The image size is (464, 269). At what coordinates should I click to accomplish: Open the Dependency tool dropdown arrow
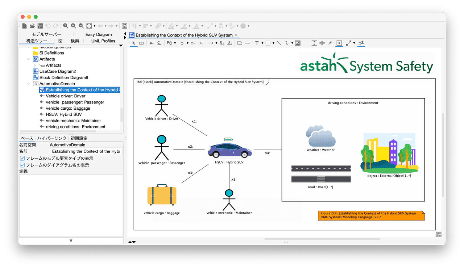pyautogui.click(x=216, y=43)
